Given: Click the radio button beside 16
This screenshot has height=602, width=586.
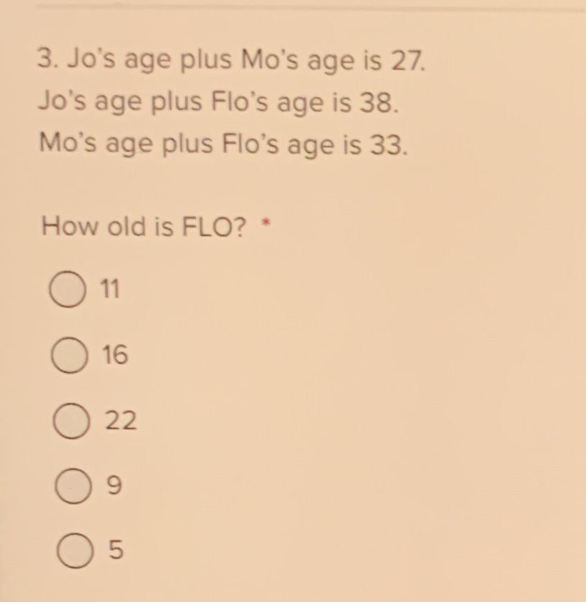Looking at the screenshot, I should 68,354.
